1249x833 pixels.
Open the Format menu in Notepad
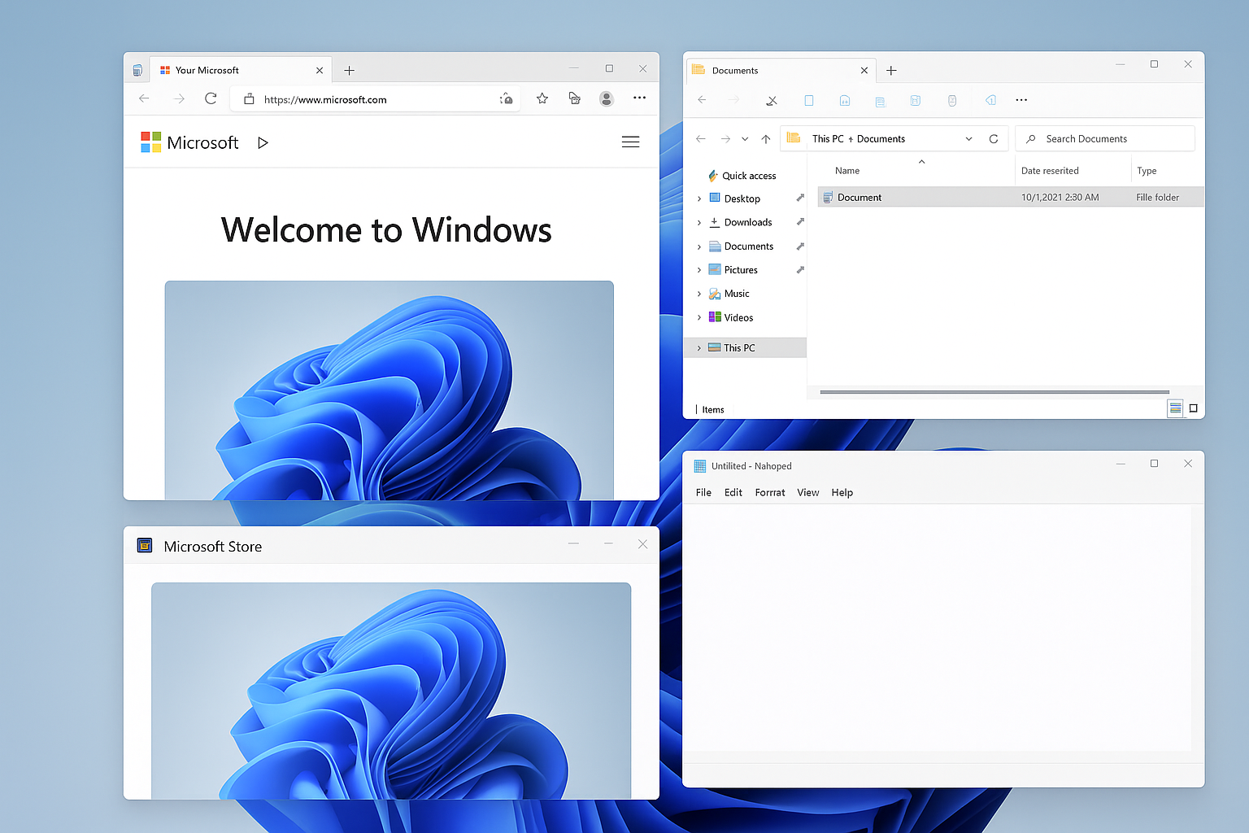[x=769, y=493]
